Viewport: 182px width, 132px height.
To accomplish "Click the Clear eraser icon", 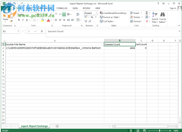I will point(147,21).
